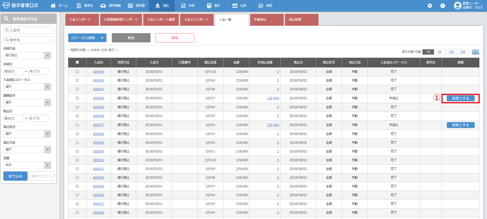
Task: Click the 請求管理ロボ robot logo icon
Action: pos(6,5)
